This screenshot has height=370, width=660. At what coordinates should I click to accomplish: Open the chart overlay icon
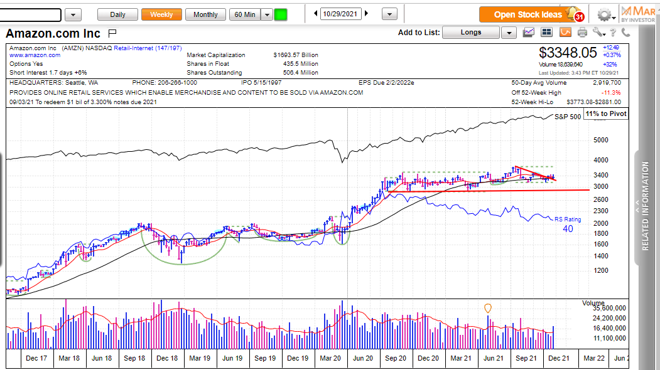(x=529, y=32)
